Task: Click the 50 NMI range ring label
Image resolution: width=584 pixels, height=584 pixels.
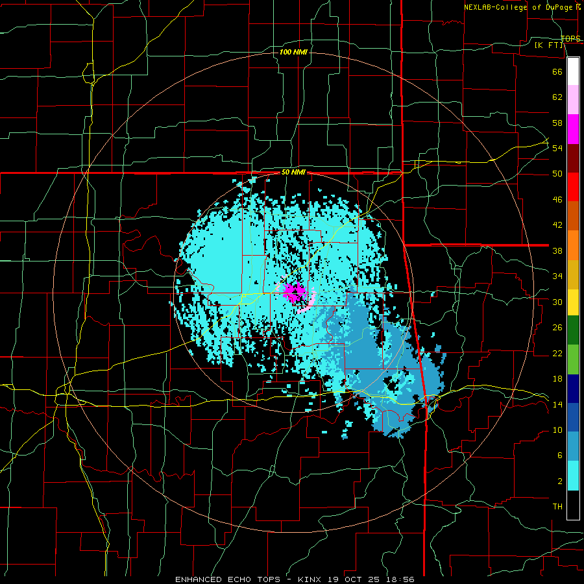Action: tap(293, 172)
